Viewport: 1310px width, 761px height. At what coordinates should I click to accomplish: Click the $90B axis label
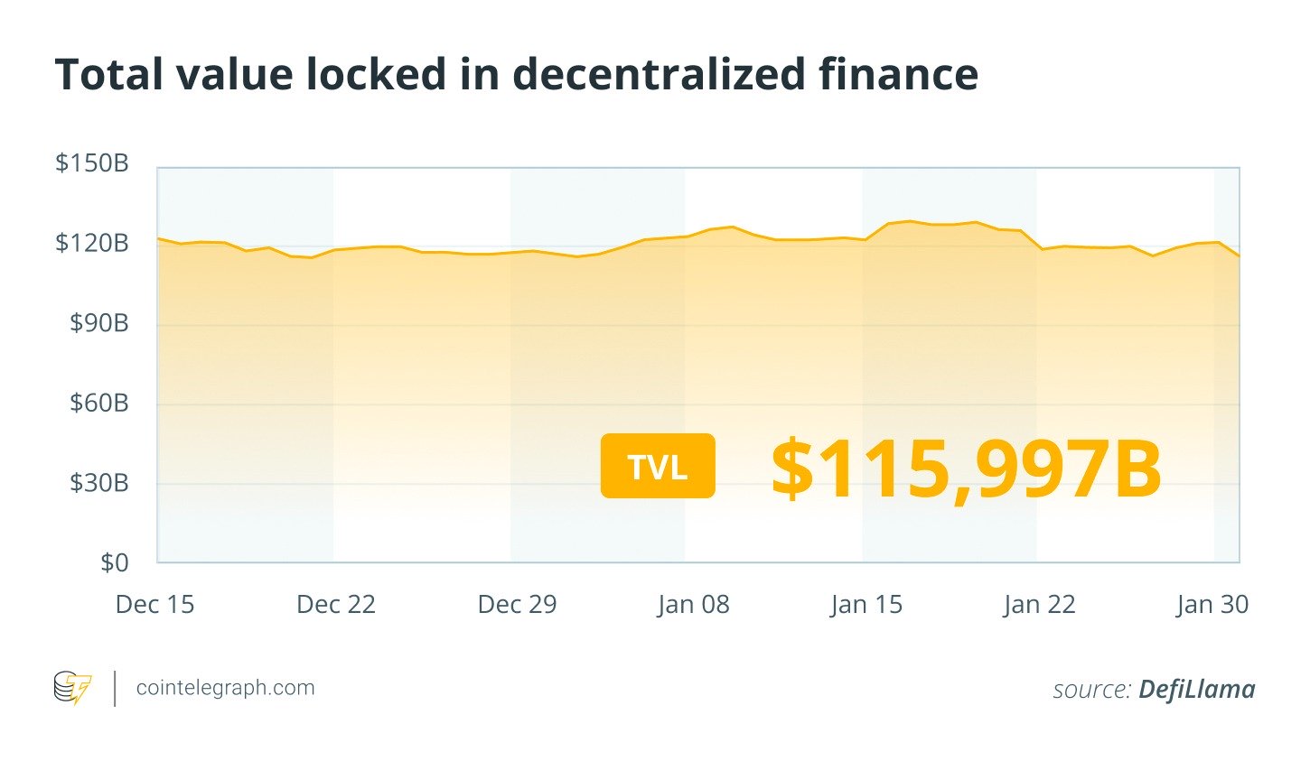click(99, 323)
